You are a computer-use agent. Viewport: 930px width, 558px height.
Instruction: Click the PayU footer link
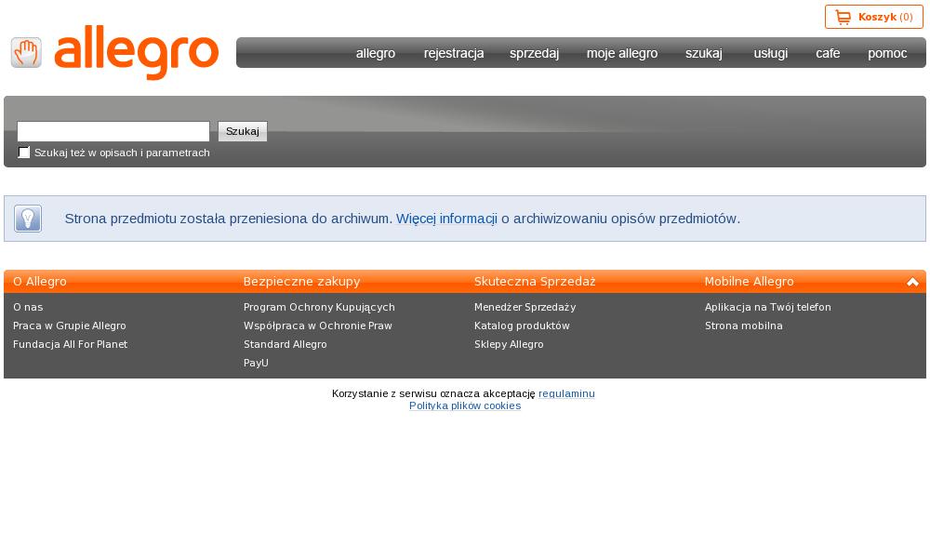pos(256,363)
